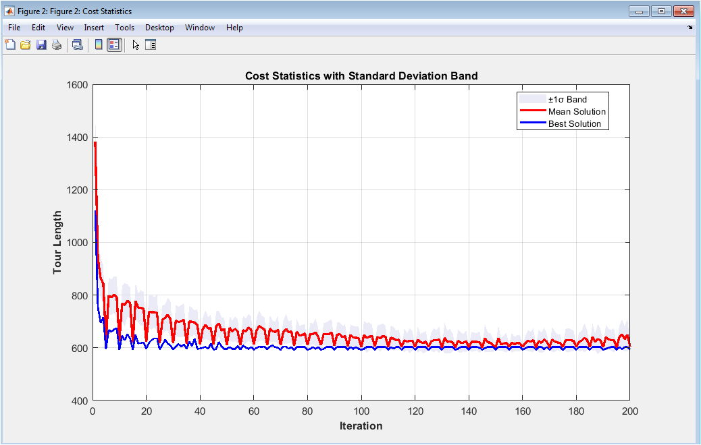Click the New Figure toolbar icon
Viewport: 701px width, 445px height.
(x=10, y=45)
